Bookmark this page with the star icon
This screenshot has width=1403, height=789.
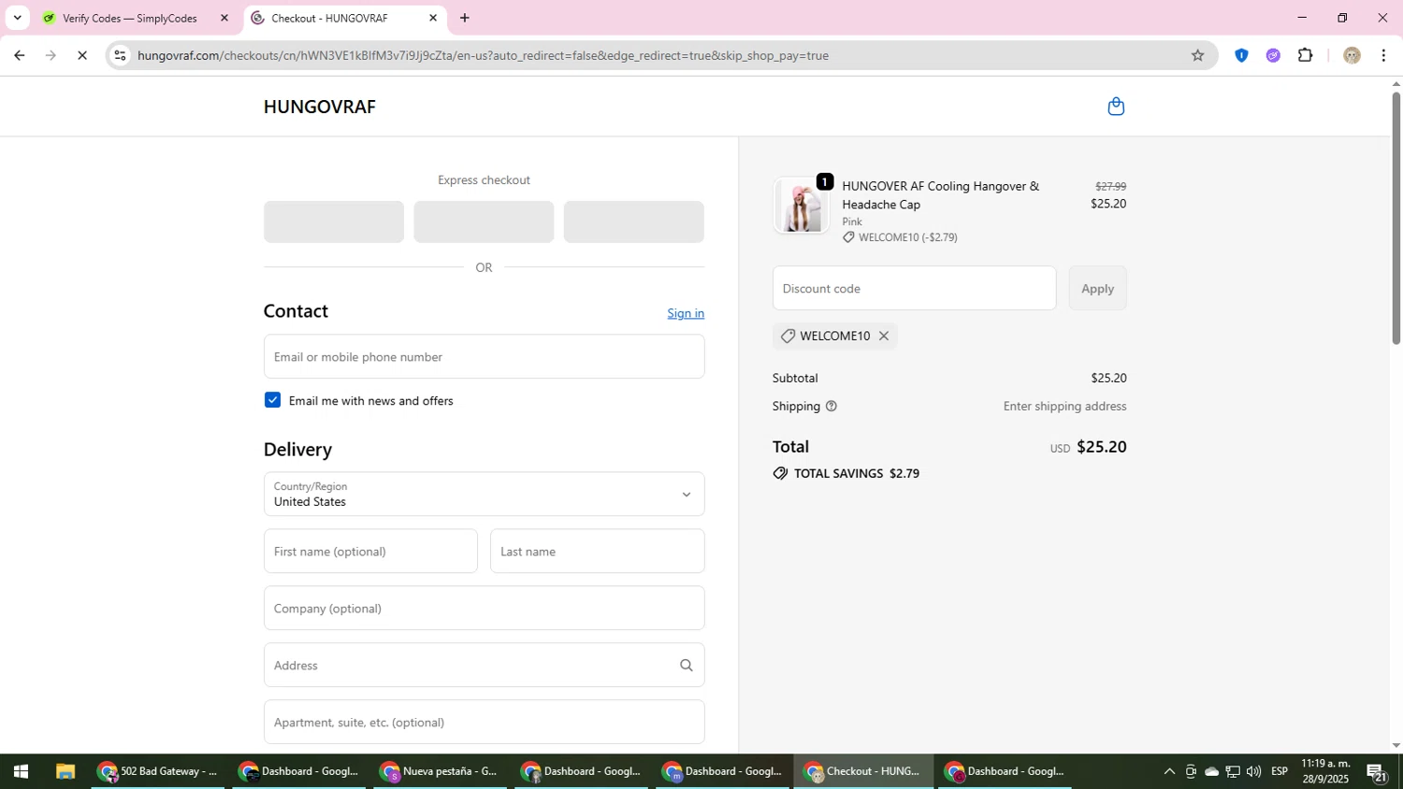(1197, 55)
